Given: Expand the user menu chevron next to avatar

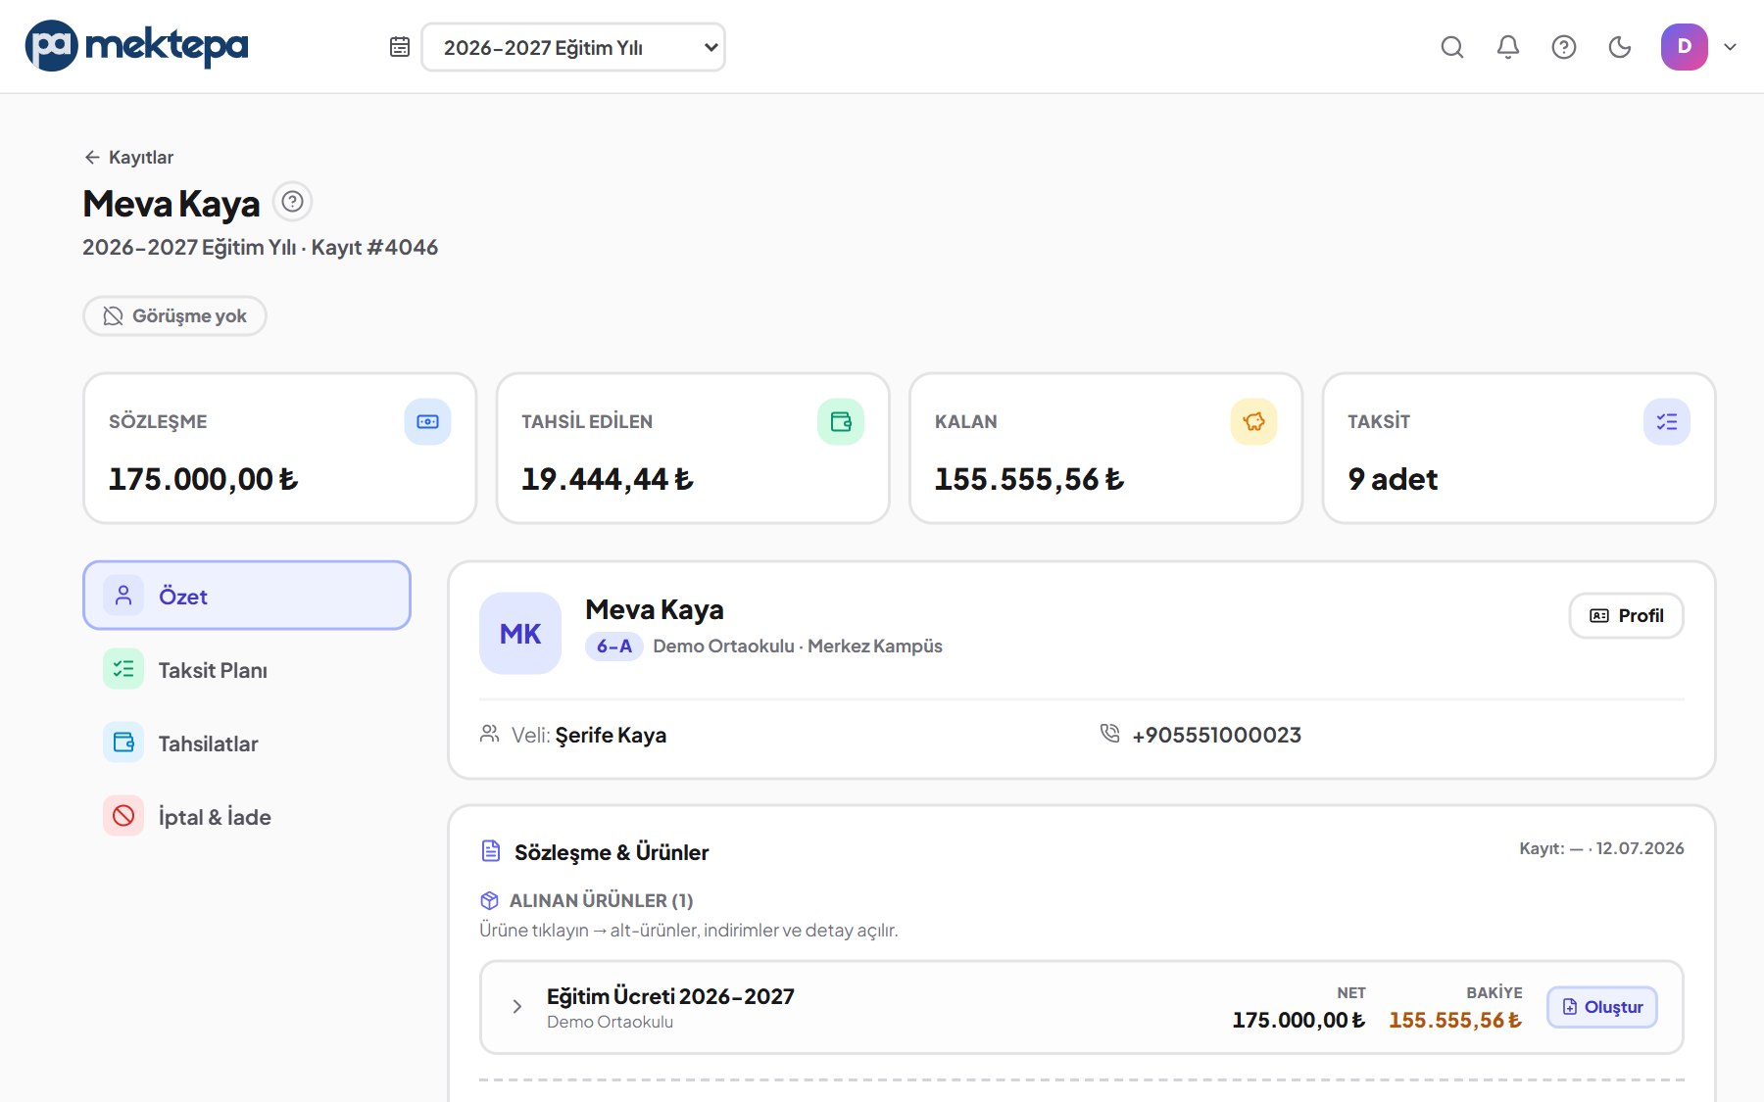Looking at the screenshot, I should pyautogui.click(x=1731, y=47).
